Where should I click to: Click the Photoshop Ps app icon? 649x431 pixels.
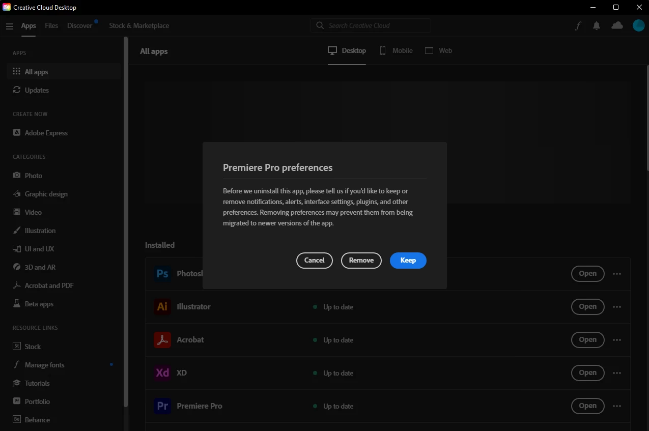click(x=162, y=274)
